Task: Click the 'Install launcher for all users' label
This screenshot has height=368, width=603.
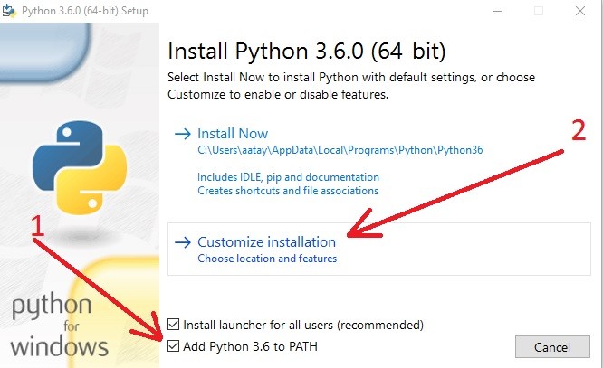Action: tap(303, 325)
